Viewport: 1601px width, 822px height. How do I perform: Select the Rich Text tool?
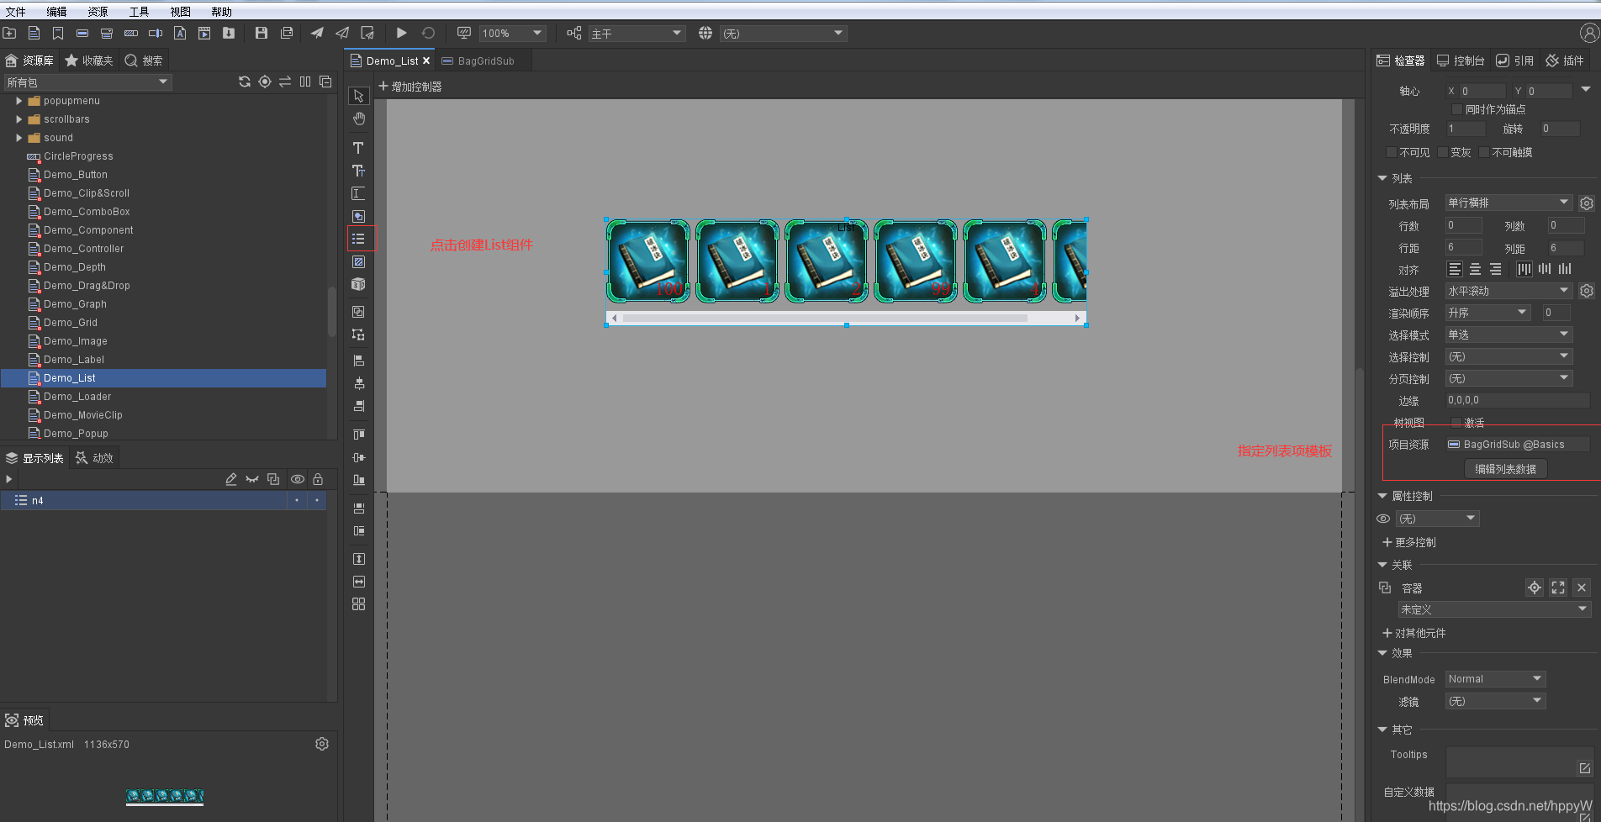[358, 171]
